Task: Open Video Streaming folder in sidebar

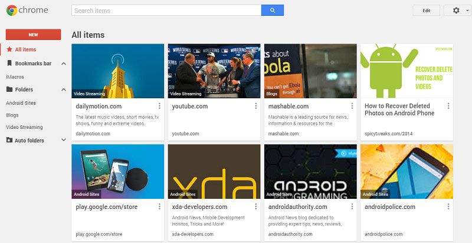Action: coord(24,127)
